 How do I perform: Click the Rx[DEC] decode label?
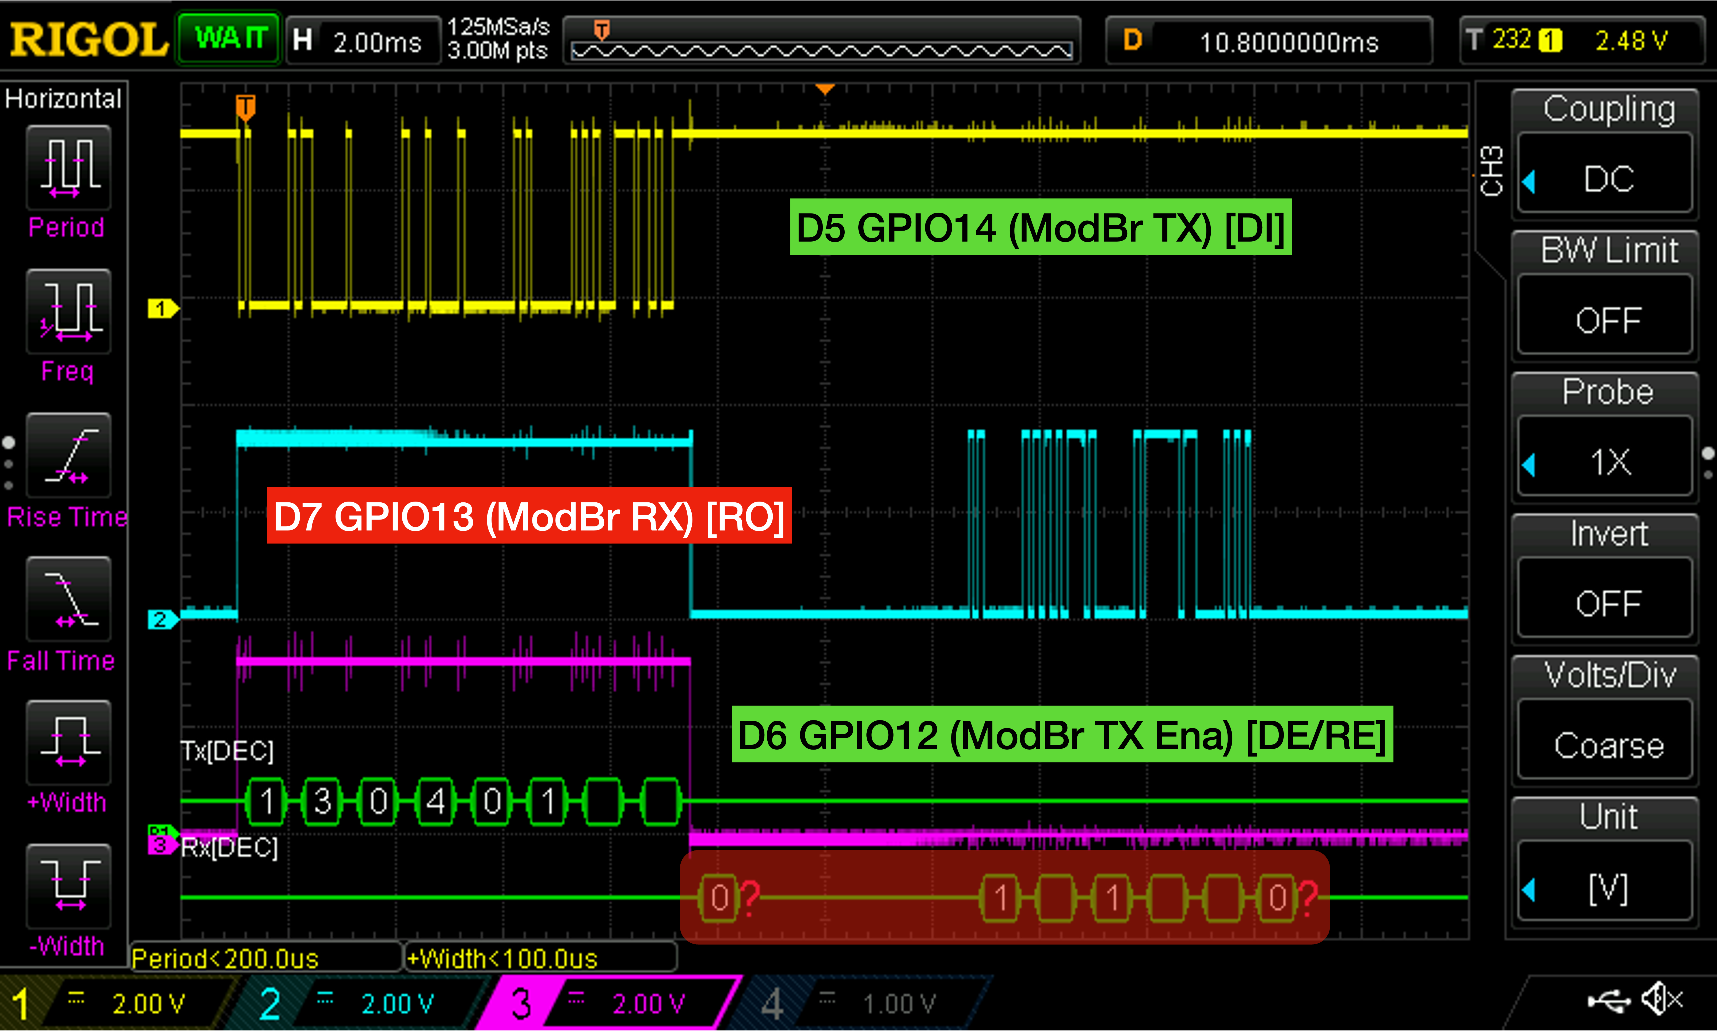230,847
